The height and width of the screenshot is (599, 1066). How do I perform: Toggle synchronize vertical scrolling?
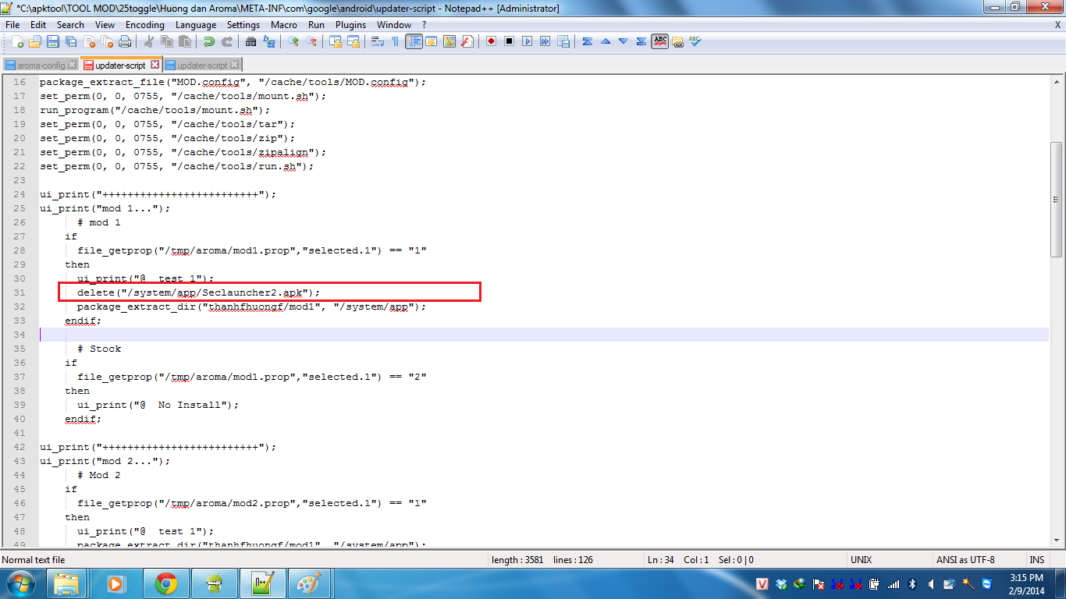click(x=336, y=41)
